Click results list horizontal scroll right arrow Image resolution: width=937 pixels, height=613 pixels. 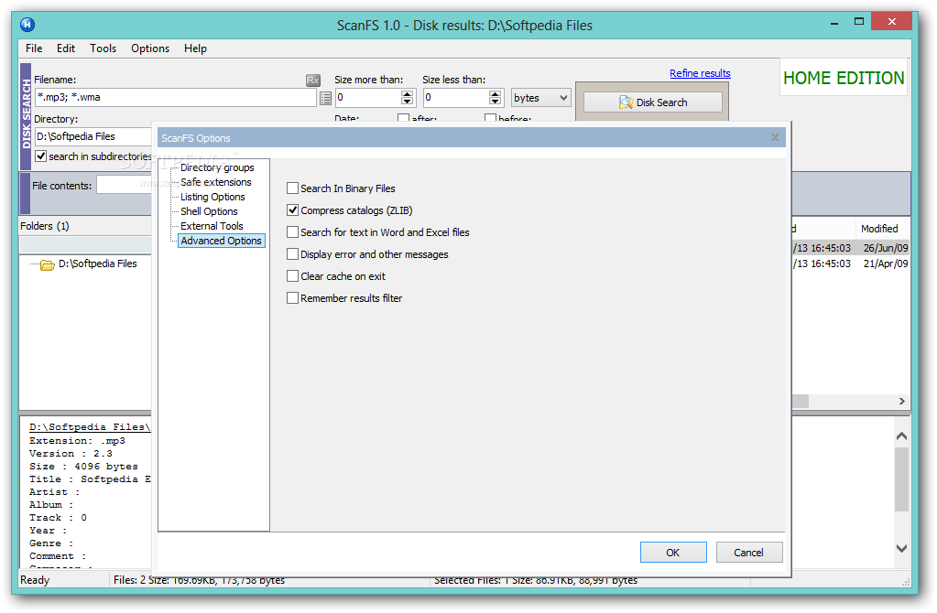pyautogui.click(x=902, y=401)
